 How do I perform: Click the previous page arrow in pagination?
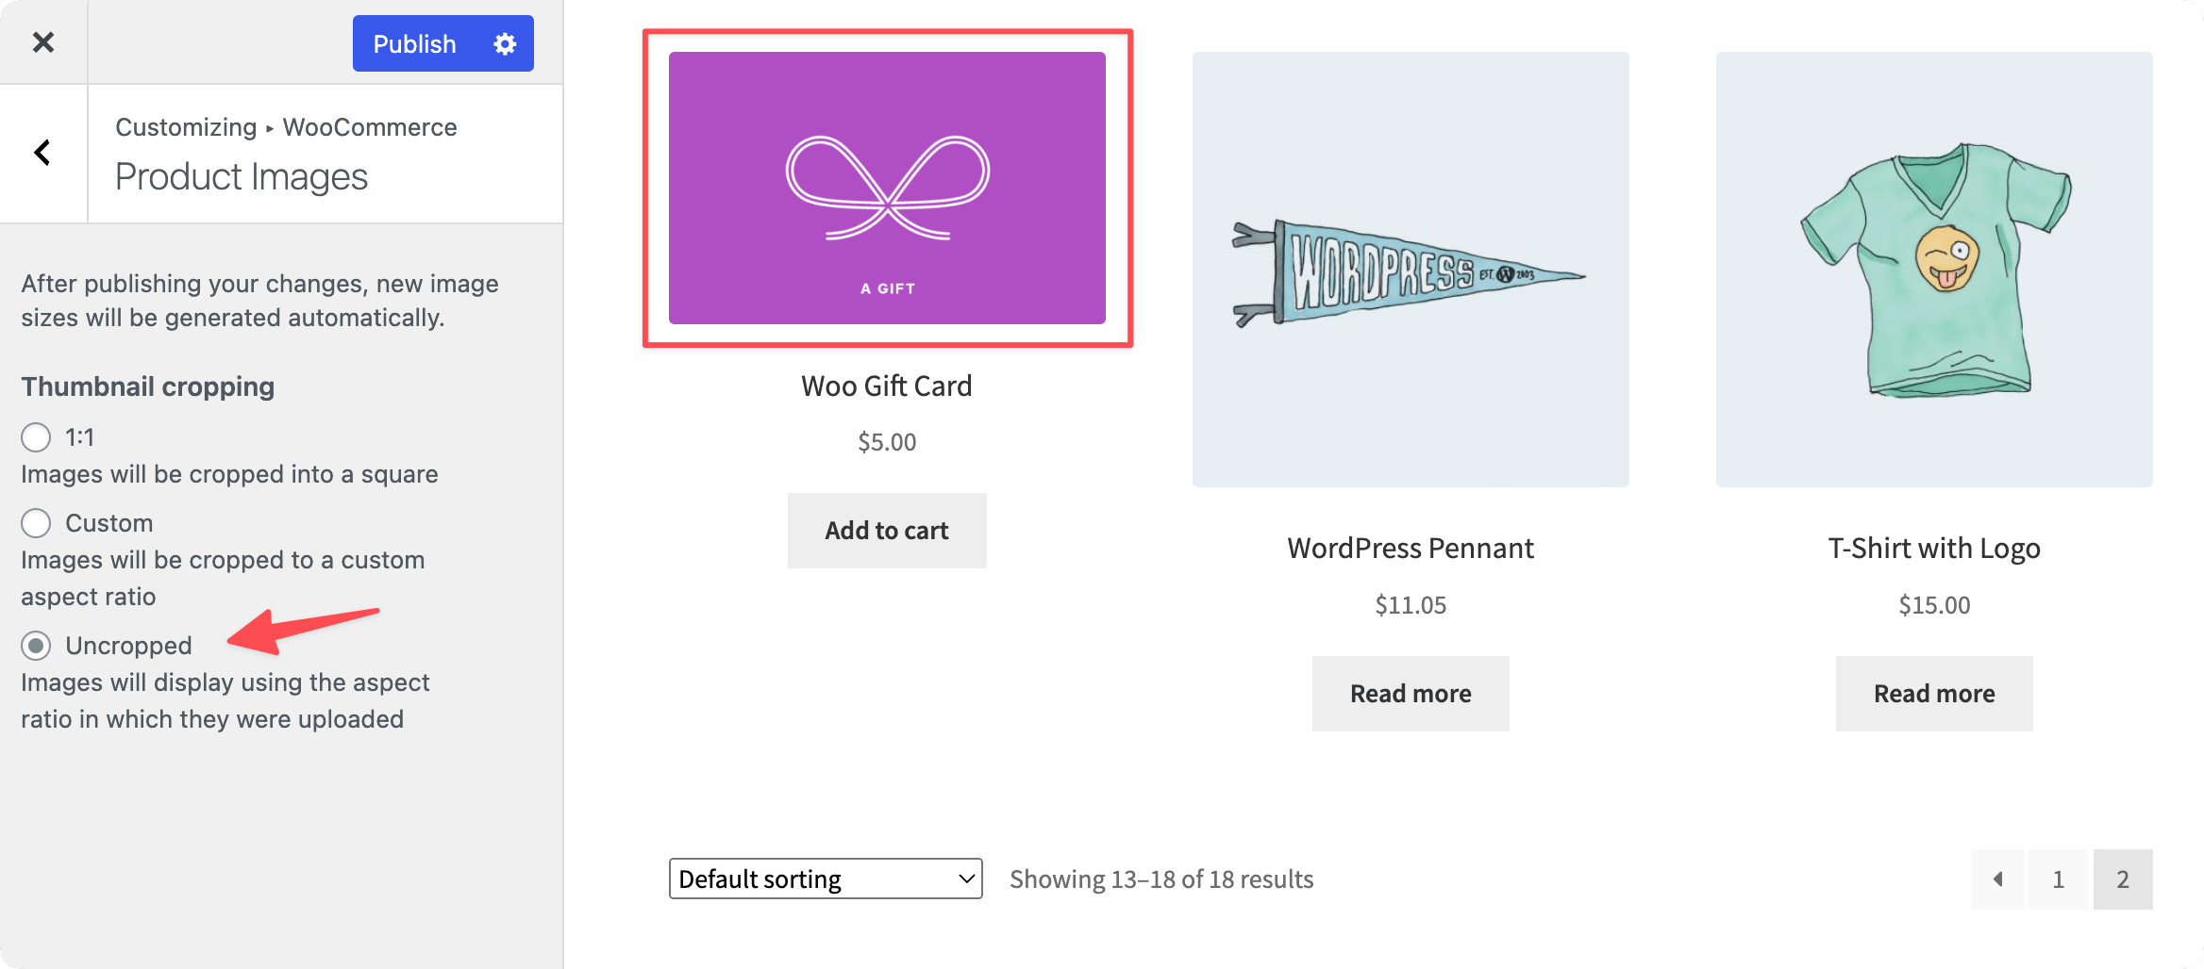(x=1997, y=879)
